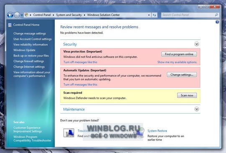Focus the Search Control Panel field
Image resolution: width=226 pixels, height=153 pixels.
pos(190,15)
